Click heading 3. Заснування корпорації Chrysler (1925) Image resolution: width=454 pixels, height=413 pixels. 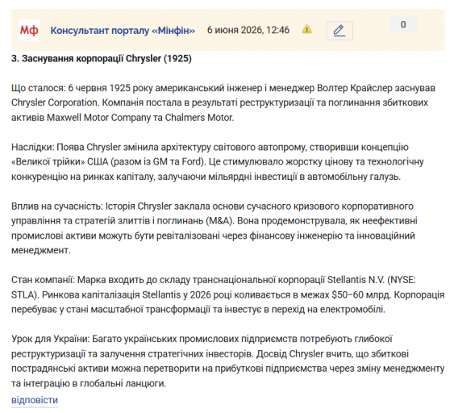[102, 59]
